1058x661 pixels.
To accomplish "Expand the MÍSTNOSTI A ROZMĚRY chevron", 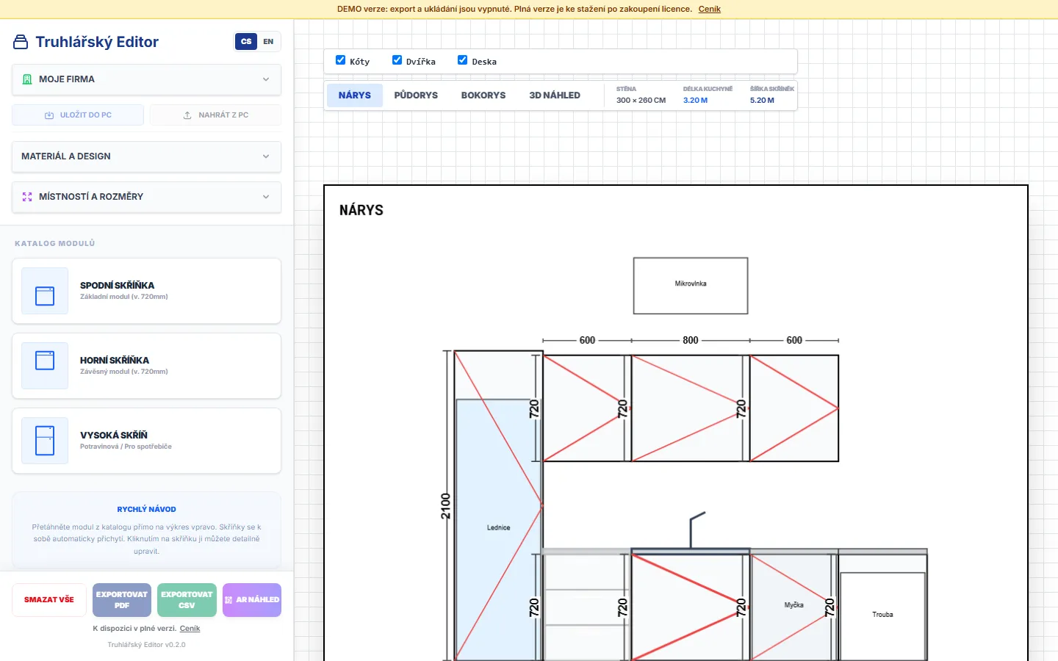I will click(x=266, y=197).
